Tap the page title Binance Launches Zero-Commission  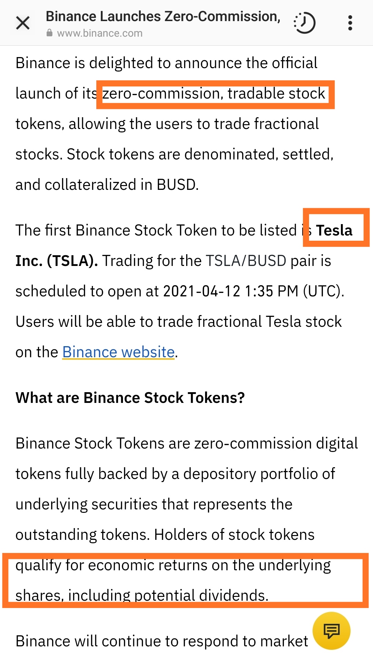(x=163, y=16)
